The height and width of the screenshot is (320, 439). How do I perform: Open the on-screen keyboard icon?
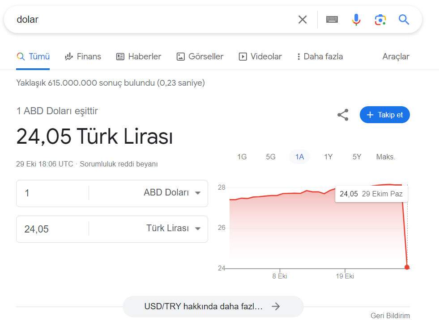point(332,20)
